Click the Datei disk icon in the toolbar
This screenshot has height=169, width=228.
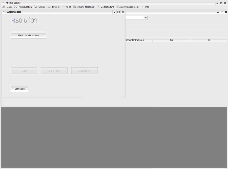[x=3, y=7]
